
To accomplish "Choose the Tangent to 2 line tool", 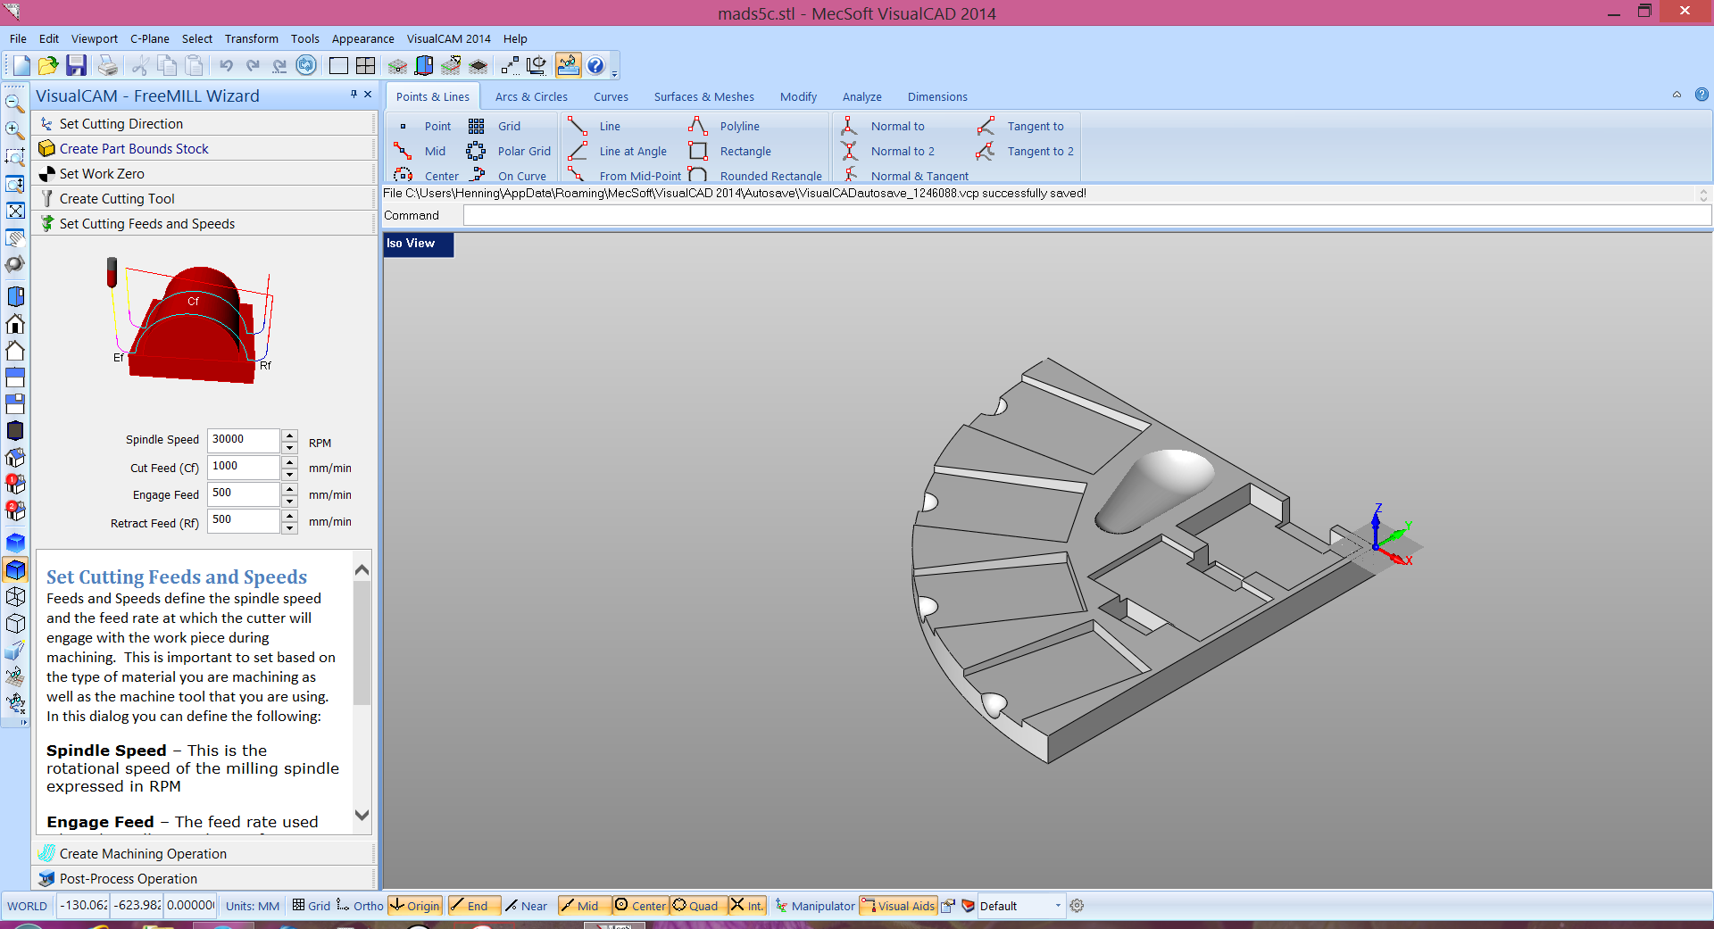I will pyautogui.click(x=1039, y=152).
